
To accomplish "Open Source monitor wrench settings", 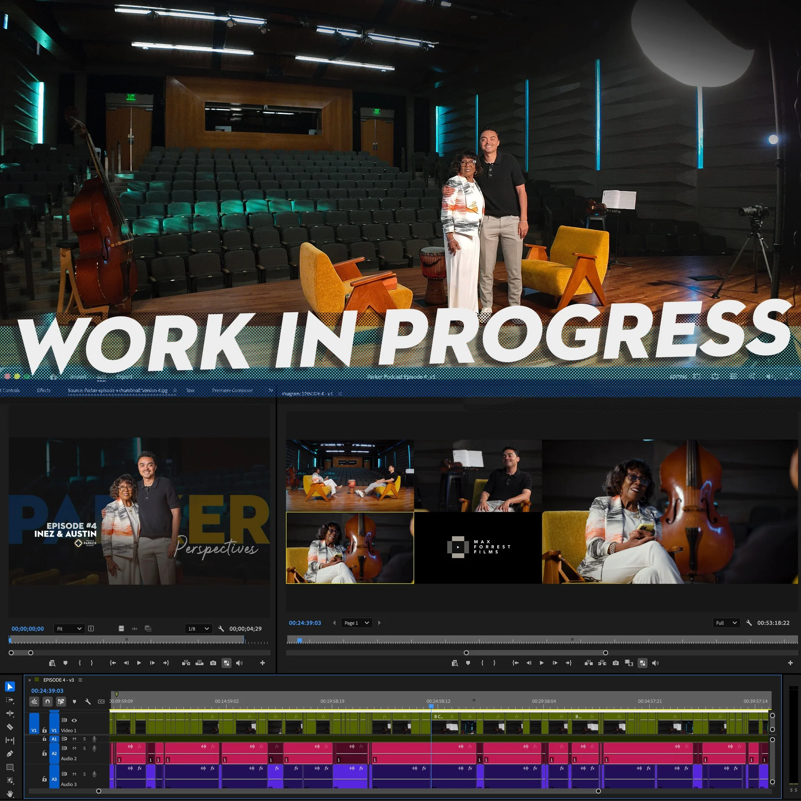I will (221, 629).
